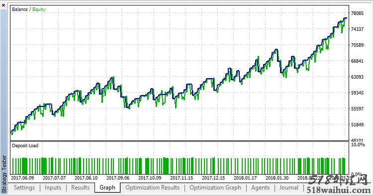Click the 70589 axis value

[x=357, y=45]
